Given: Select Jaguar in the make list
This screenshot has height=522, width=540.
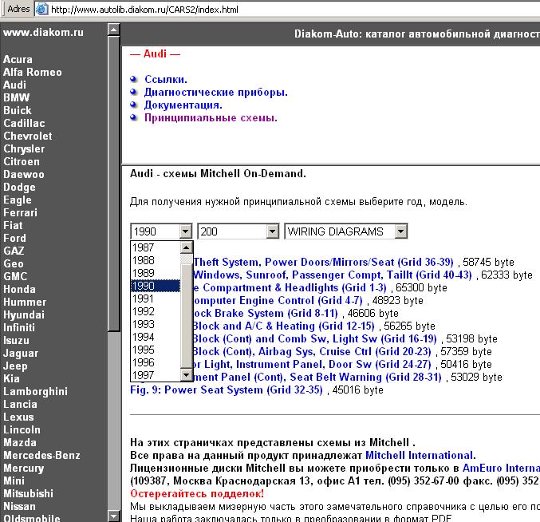Looking at the screenshot, I should click(x=21, y=353).
